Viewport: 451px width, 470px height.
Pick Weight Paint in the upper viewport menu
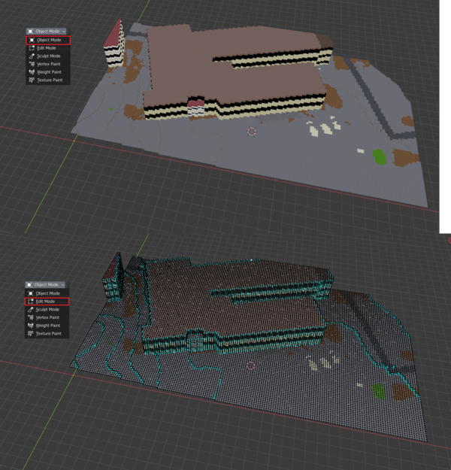pyautogui.click(x=48, y=72)
